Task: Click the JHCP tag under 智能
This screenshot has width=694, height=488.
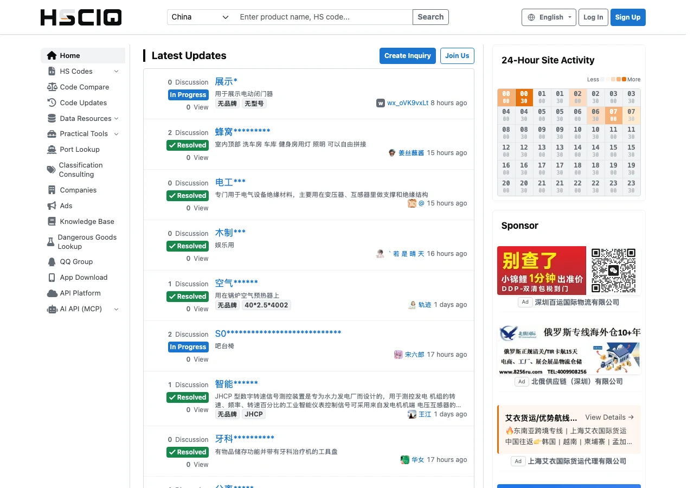Action: pyautogui.click(x=254, y=414)
